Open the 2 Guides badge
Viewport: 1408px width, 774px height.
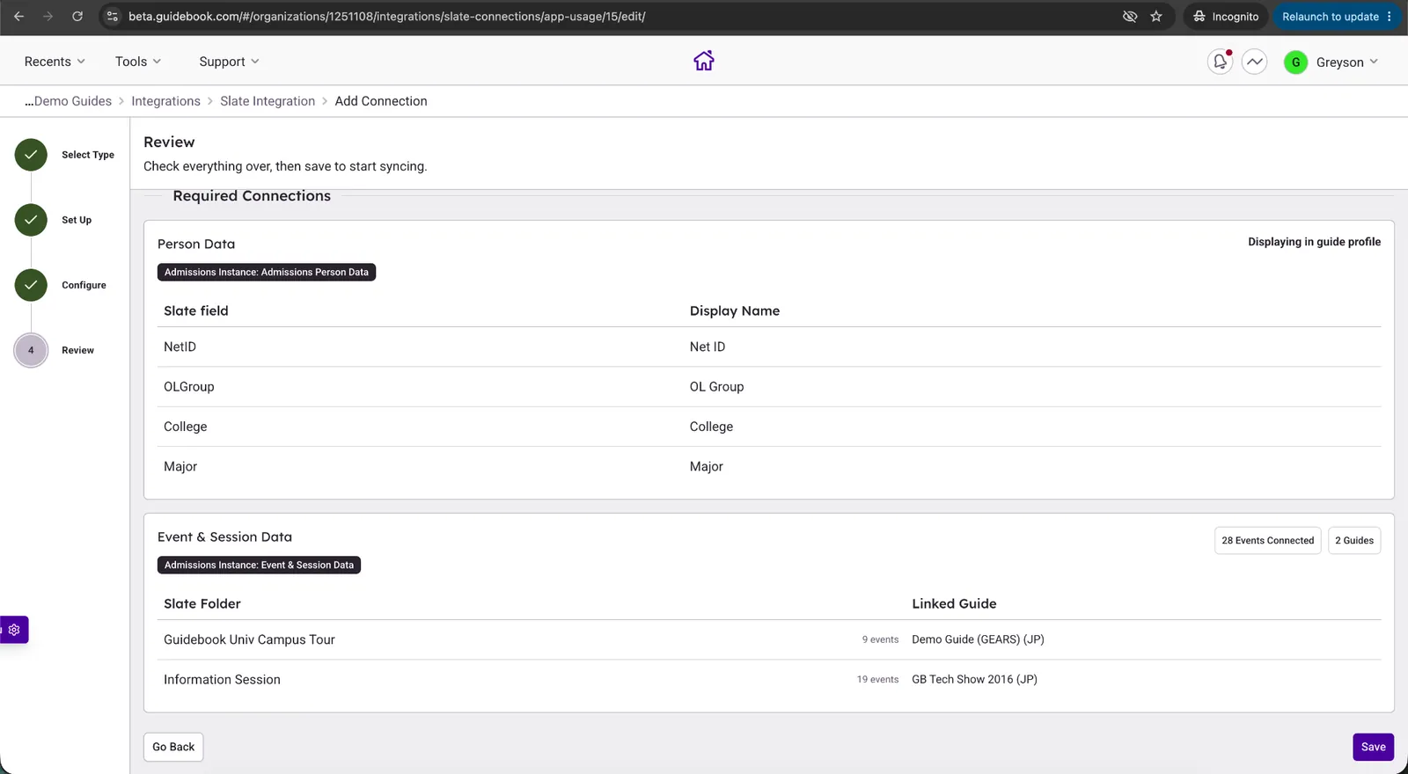(x=1353, y=540)
